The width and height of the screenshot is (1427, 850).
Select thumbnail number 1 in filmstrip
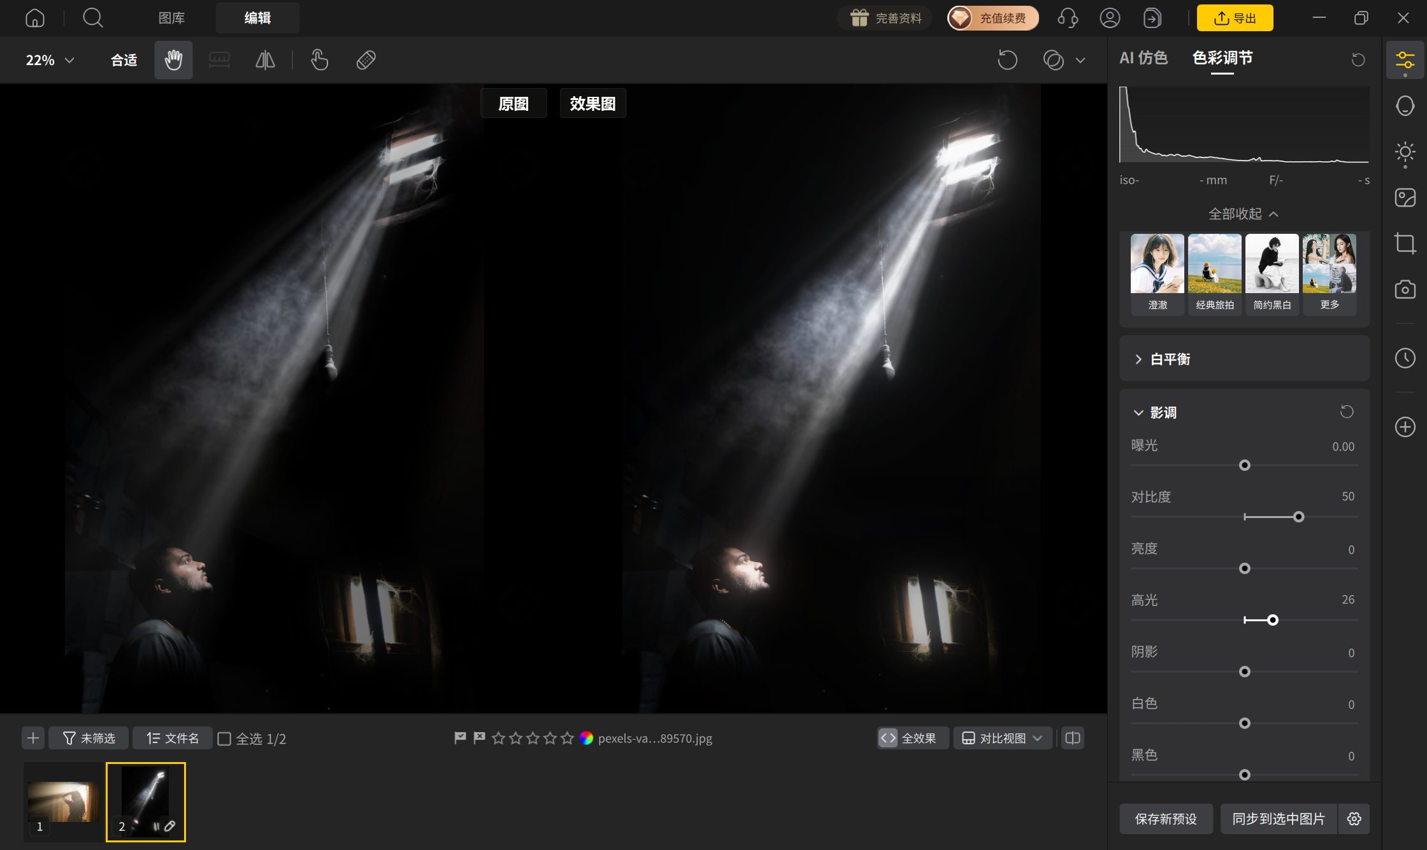(x=64, y=802)
